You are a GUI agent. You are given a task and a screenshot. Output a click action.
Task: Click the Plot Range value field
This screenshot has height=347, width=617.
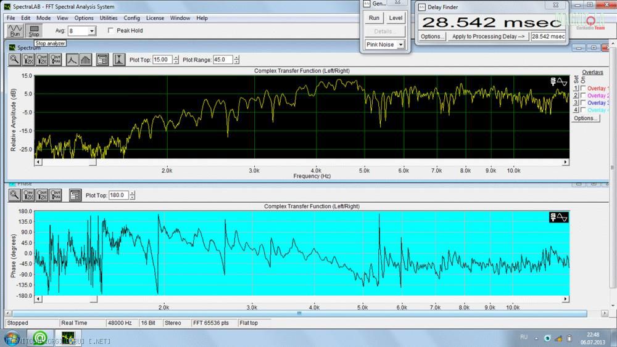coord(223,60)
